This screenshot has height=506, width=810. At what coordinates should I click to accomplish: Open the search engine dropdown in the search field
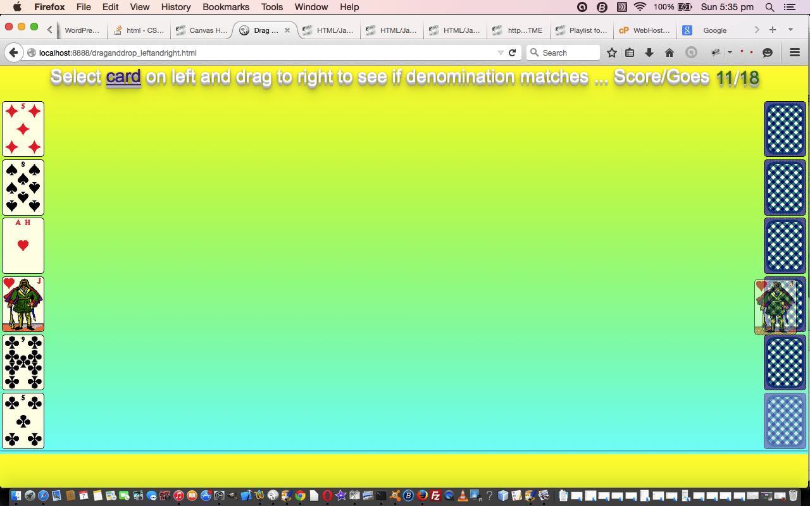[535, 52]
